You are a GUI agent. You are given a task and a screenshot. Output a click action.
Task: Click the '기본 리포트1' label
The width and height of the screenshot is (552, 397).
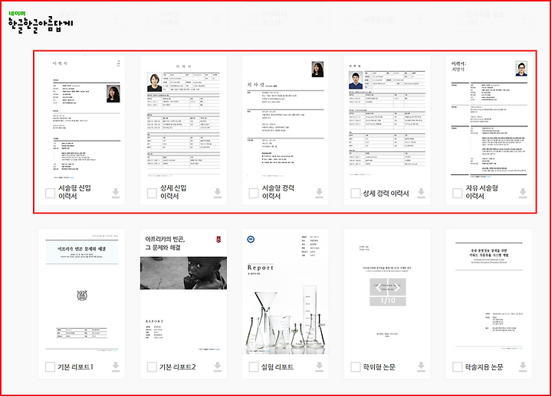(x=75, y=367)
